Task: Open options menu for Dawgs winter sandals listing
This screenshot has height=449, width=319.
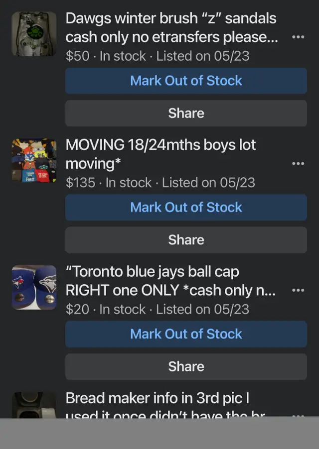Action: coord(298,37)
